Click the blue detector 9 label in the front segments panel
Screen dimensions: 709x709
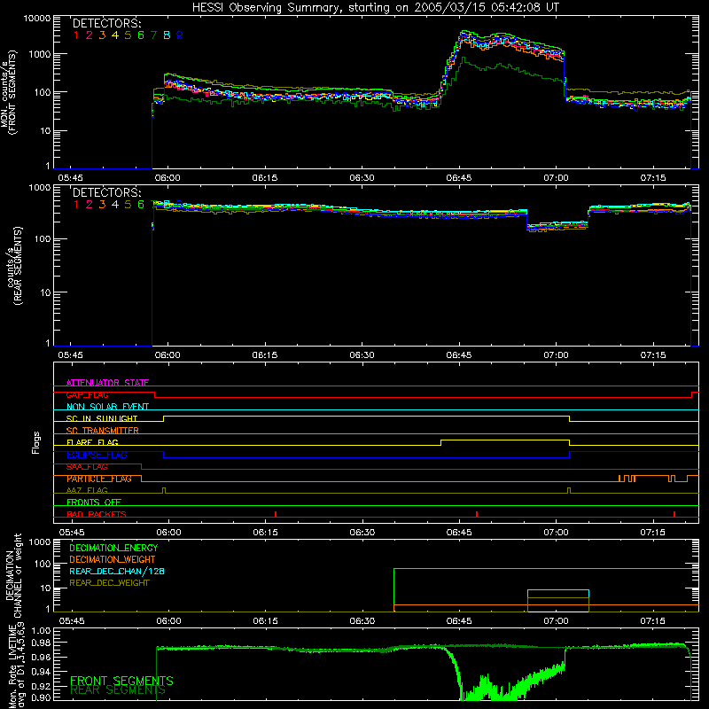click(180, 35)
